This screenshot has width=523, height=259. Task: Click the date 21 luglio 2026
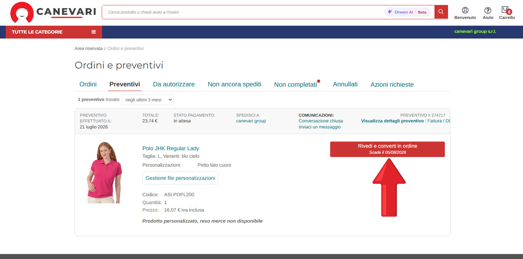tap(94, 127)
